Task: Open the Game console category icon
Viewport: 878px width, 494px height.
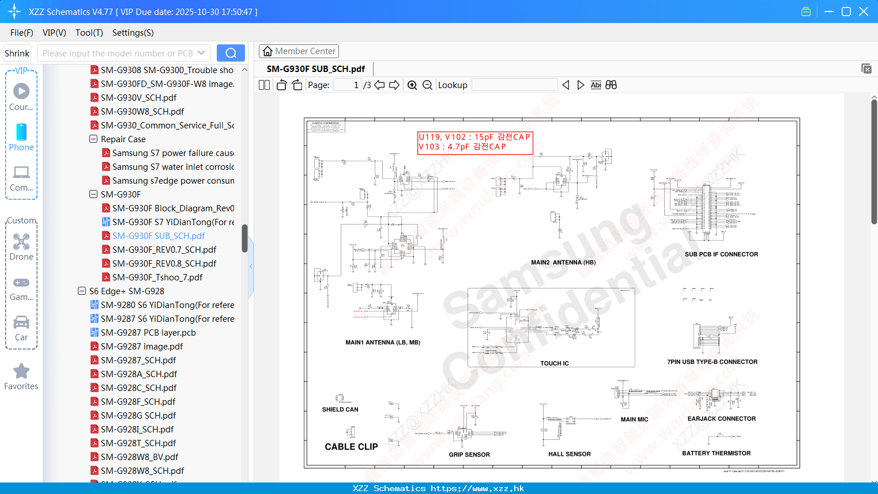Action: 21,282
